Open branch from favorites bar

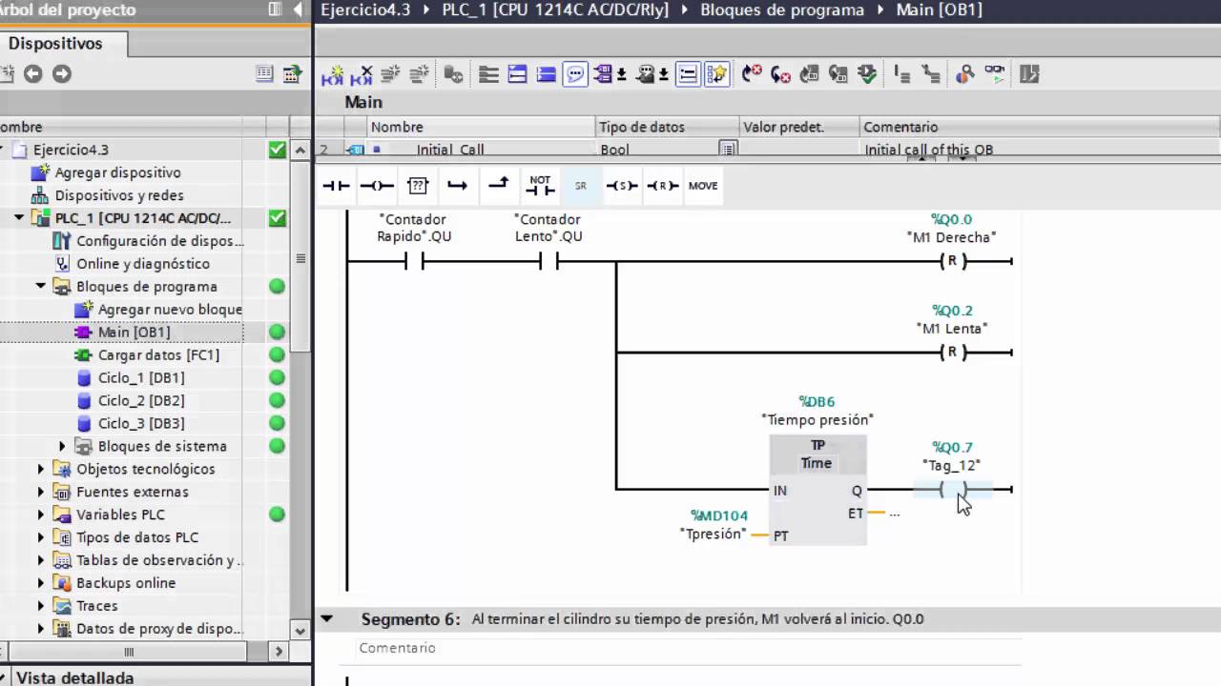[458, 186]
